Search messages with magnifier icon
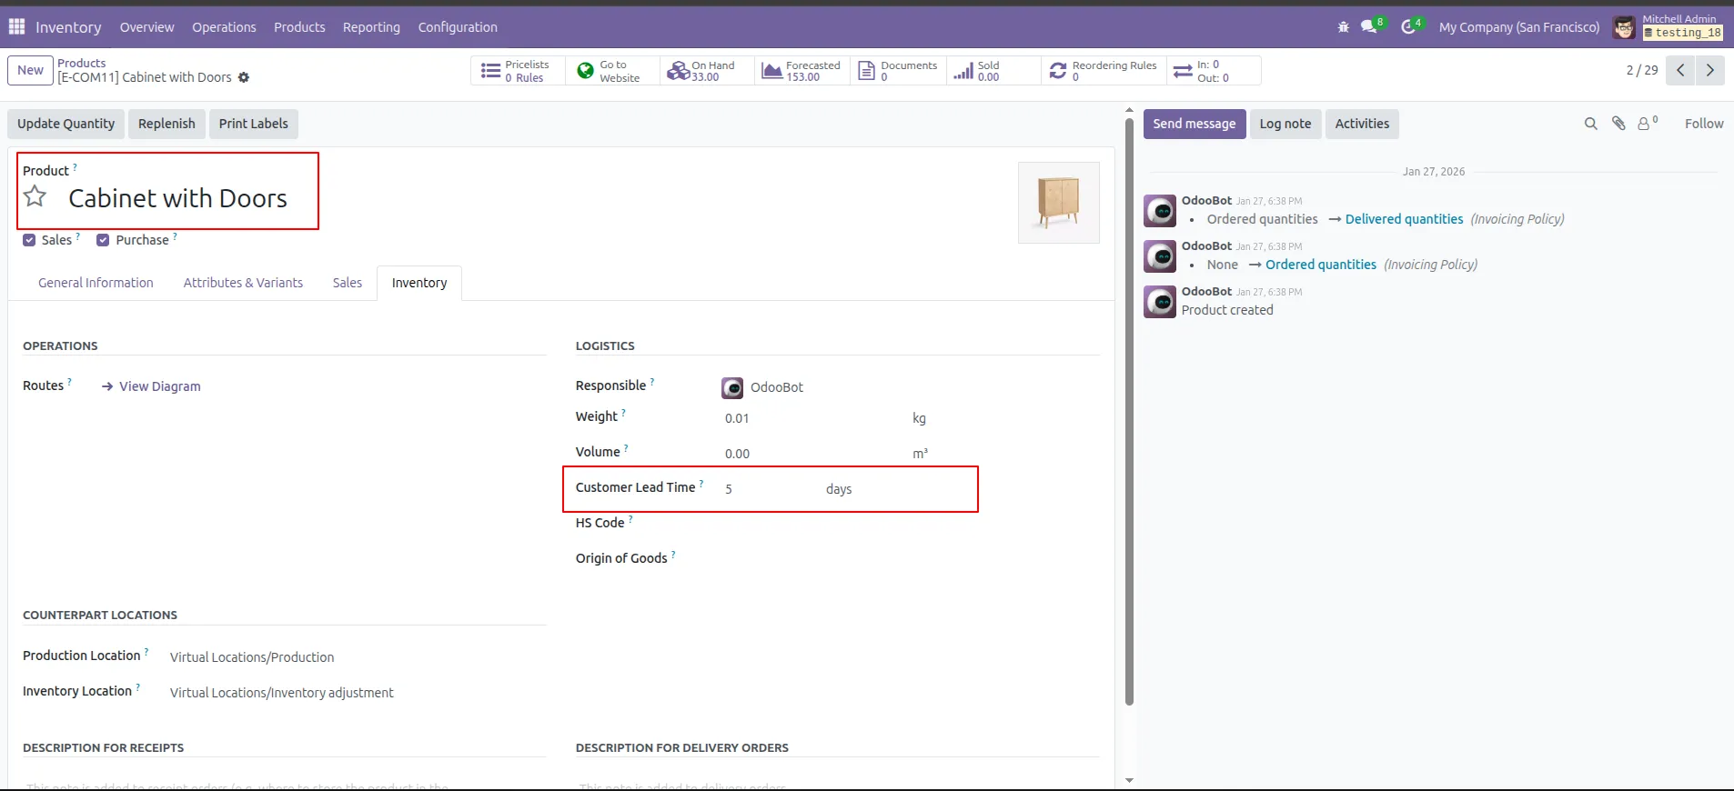 (x=1590, y=124)
